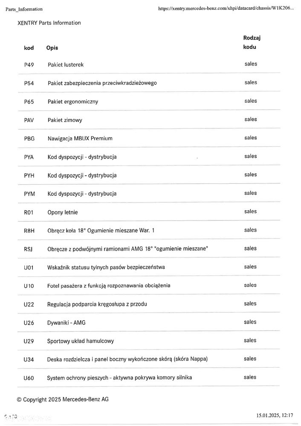Select the PAV Pakiet zimowy row

pyautogui.click(x=149, y=120)
